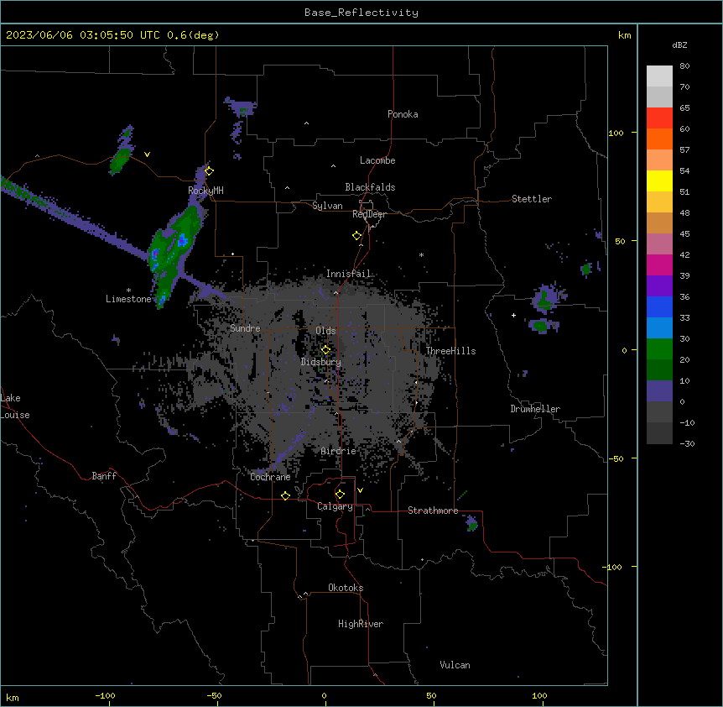Viewport: 723px width, 707px height.
Task: Click the 80 value at the top of the dBZ scale
Action: click(684, 66)
